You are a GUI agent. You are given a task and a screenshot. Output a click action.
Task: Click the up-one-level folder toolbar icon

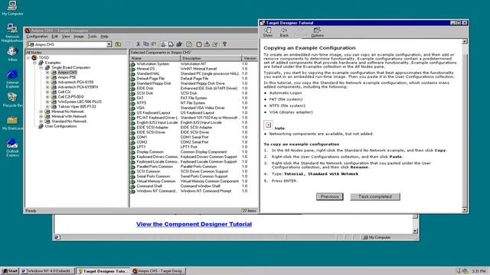click(118, 44)
